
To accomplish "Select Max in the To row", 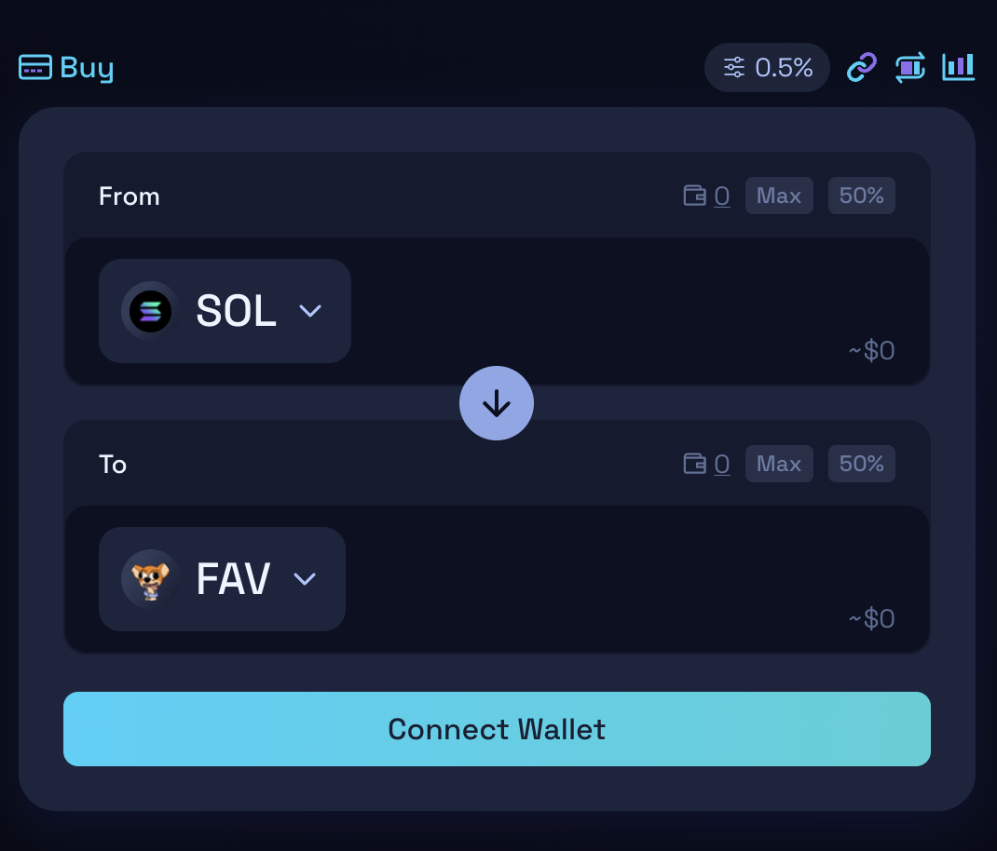I will click(x=779, y=464).
